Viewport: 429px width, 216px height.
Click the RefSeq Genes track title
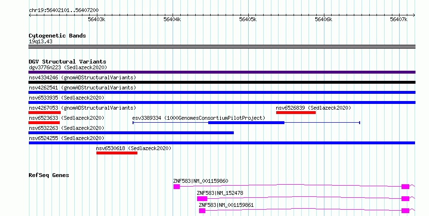point(49,175)
